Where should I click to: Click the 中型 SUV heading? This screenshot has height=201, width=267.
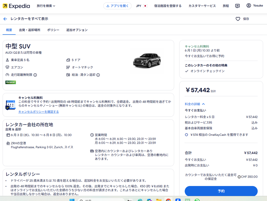point(18,46)
